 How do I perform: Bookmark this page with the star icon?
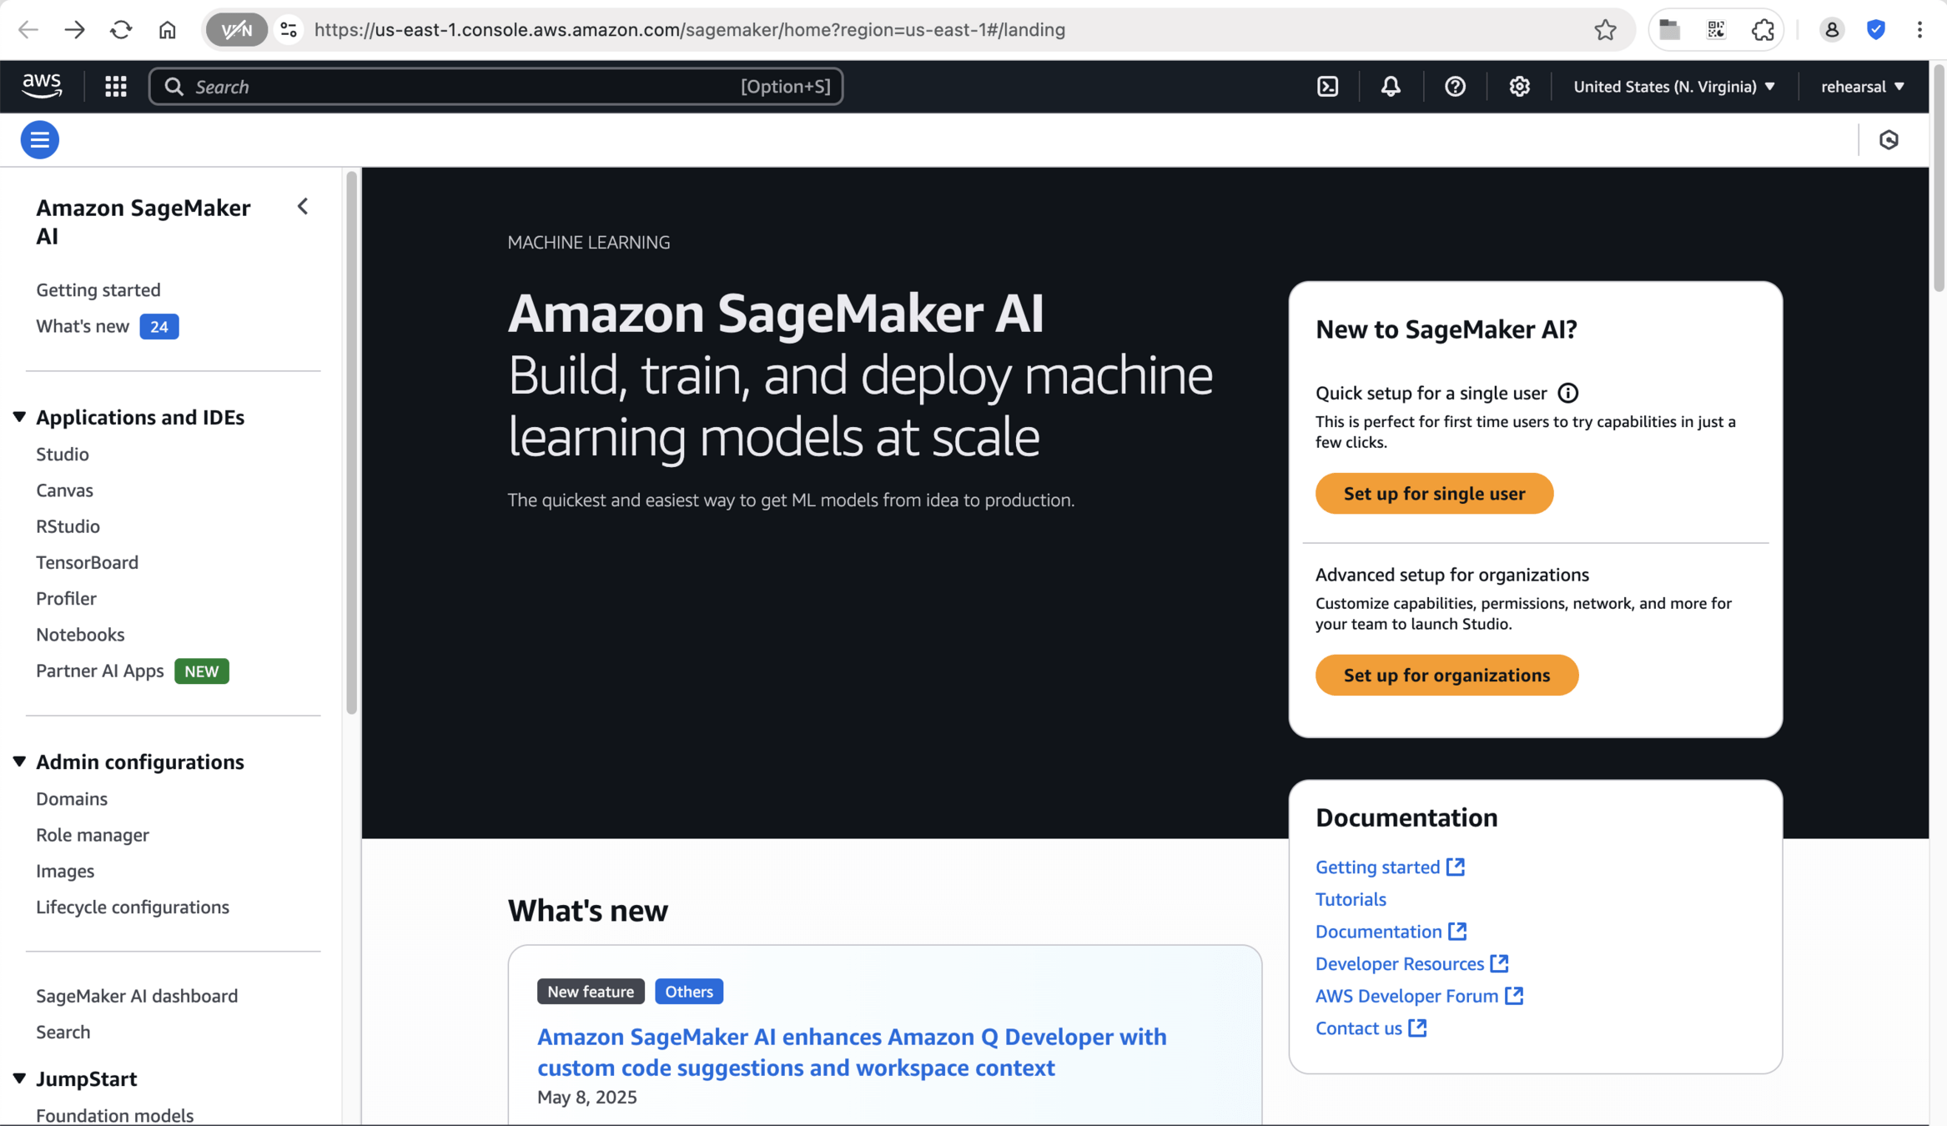click(1605, 30)
